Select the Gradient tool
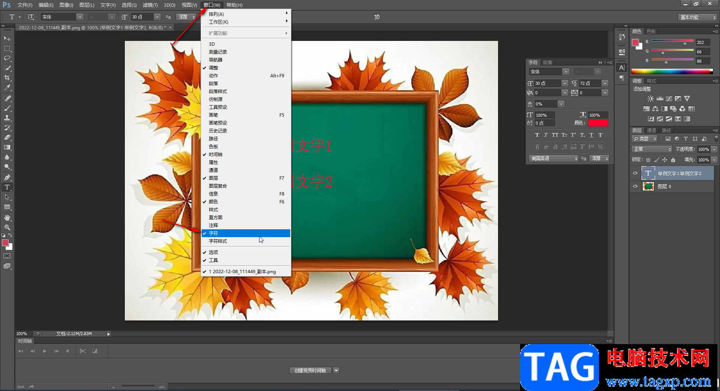 (7, 147)
